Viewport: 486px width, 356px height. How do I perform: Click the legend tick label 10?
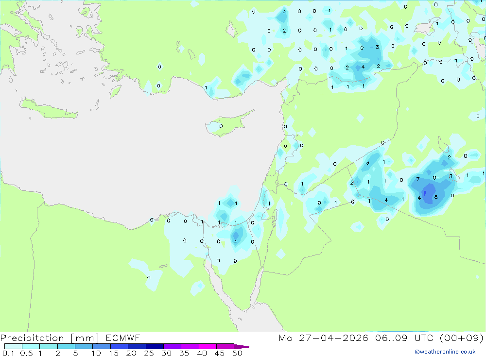click(x=96, y=353)
